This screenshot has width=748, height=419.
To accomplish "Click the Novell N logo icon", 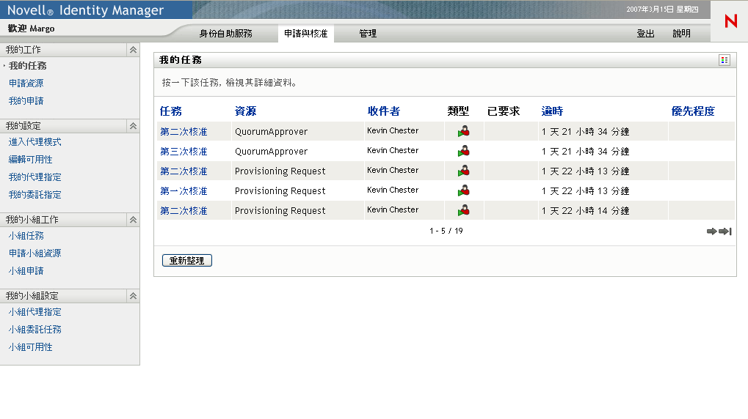I will [x=731, y=21].
